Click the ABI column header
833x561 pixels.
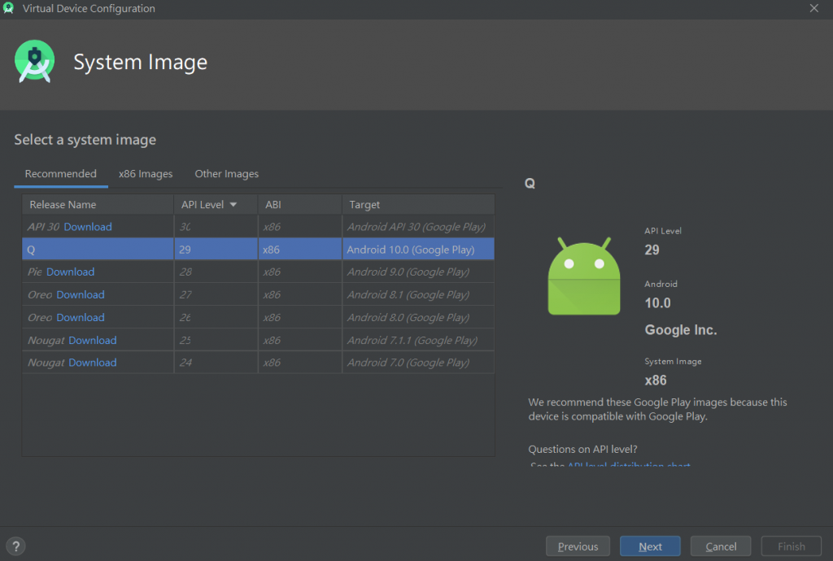click(299, 204)
